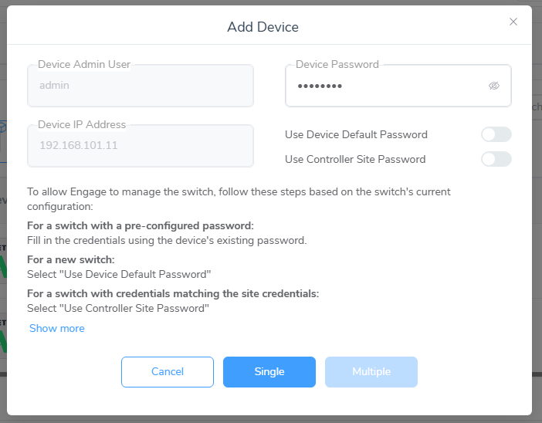Click the Device IP Address floating label

(82, 124)
